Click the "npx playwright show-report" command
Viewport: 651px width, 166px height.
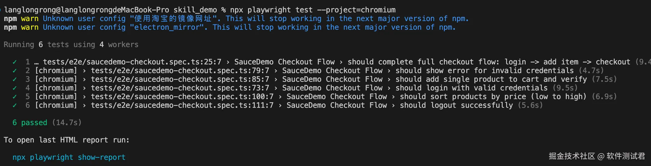pos(69,157)
